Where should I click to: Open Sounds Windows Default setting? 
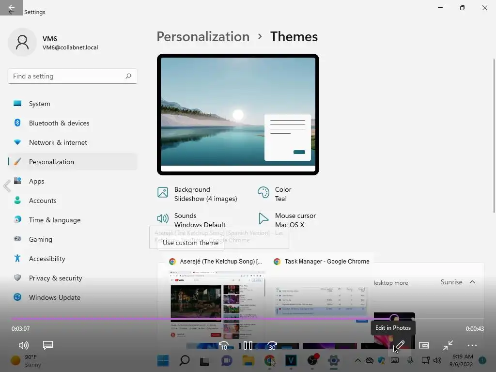191,220
